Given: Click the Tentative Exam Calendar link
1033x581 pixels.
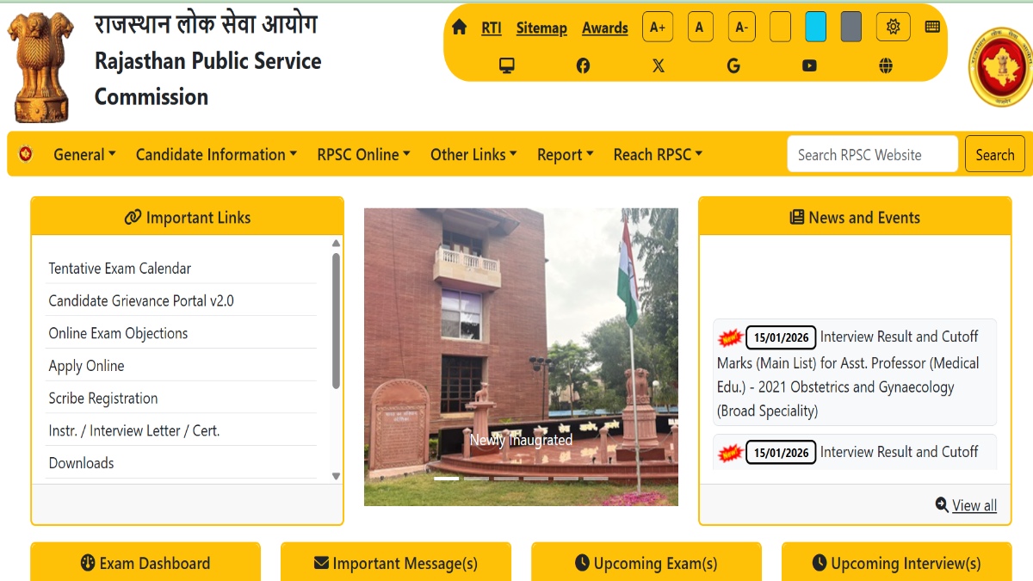Looking at the screenshot, I should click(120, 269).
